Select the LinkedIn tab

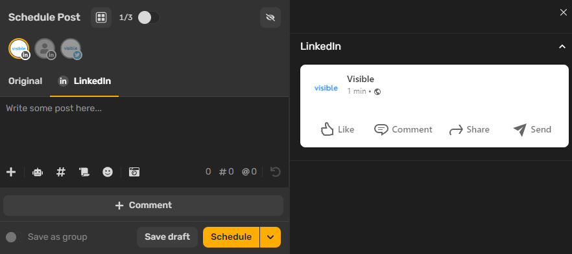[x=84, y=81]
